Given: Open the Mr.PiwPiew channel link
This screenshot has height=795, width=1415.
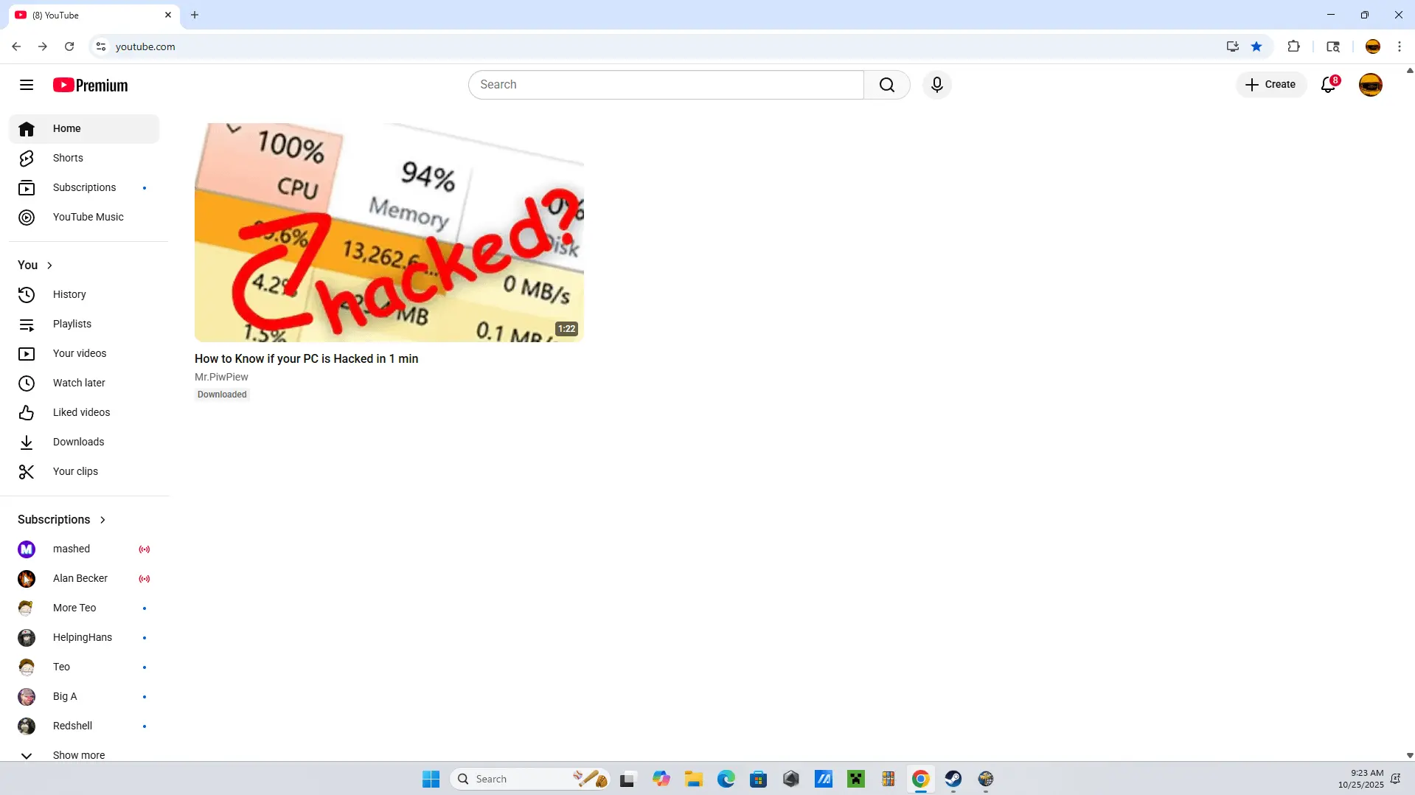Looking at the screenshot, I should [221, 377].
